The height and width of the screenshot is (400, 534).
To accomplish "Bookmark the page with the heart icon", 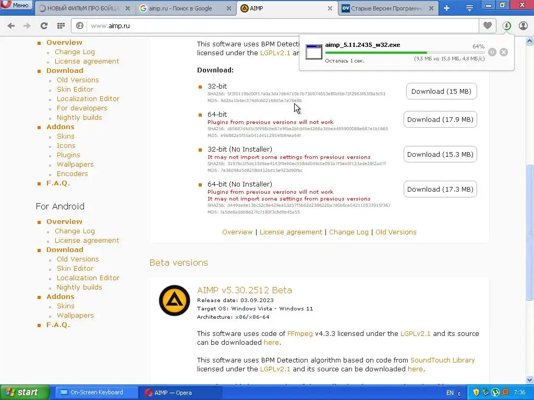I will click(488, 26).
